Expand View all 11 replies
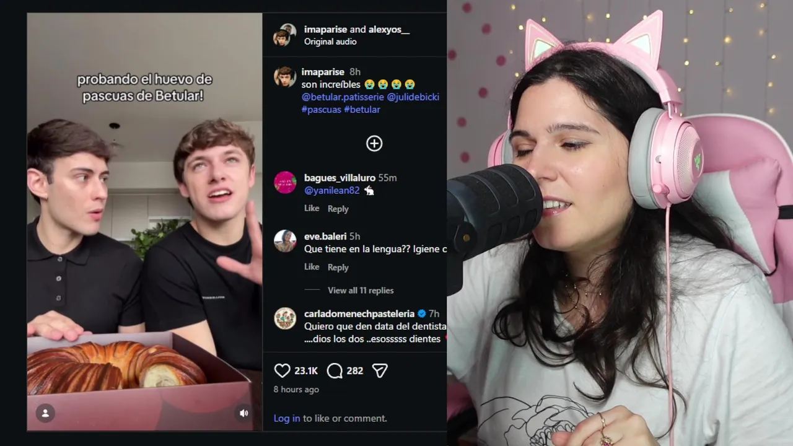Image resolution: width=793 pixels, height=446 pixels. [x=361, y=291]
